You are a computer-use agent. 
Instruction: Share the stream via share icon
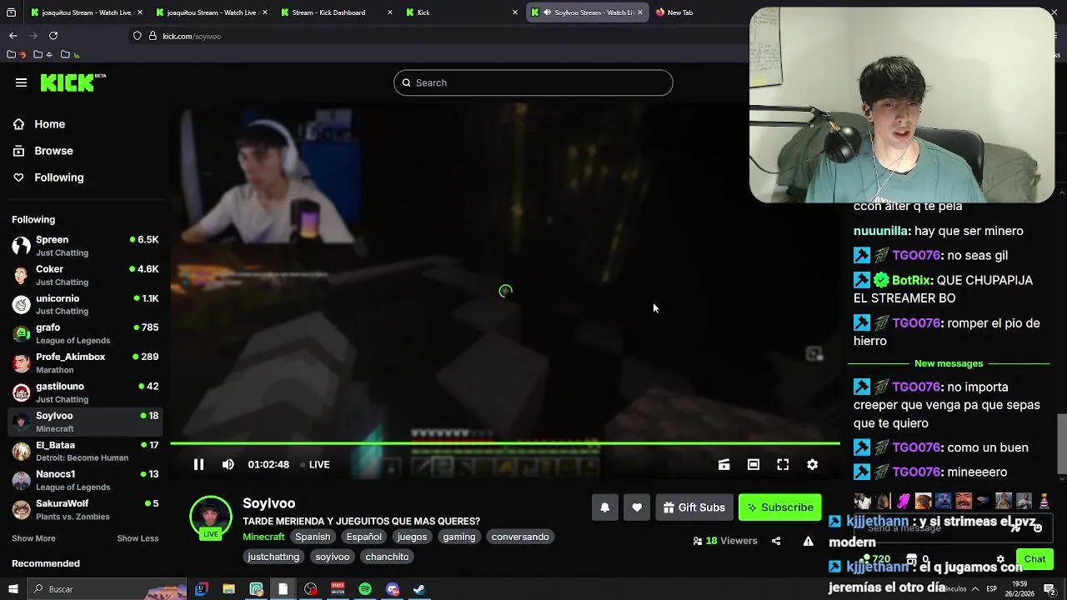(776, 541)
